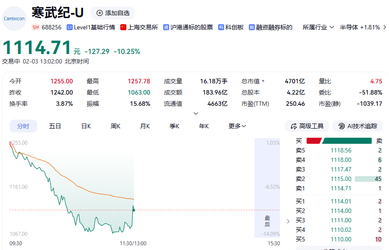
Task: Click the SH exchange badge icon
Action: tap(36, 27)
